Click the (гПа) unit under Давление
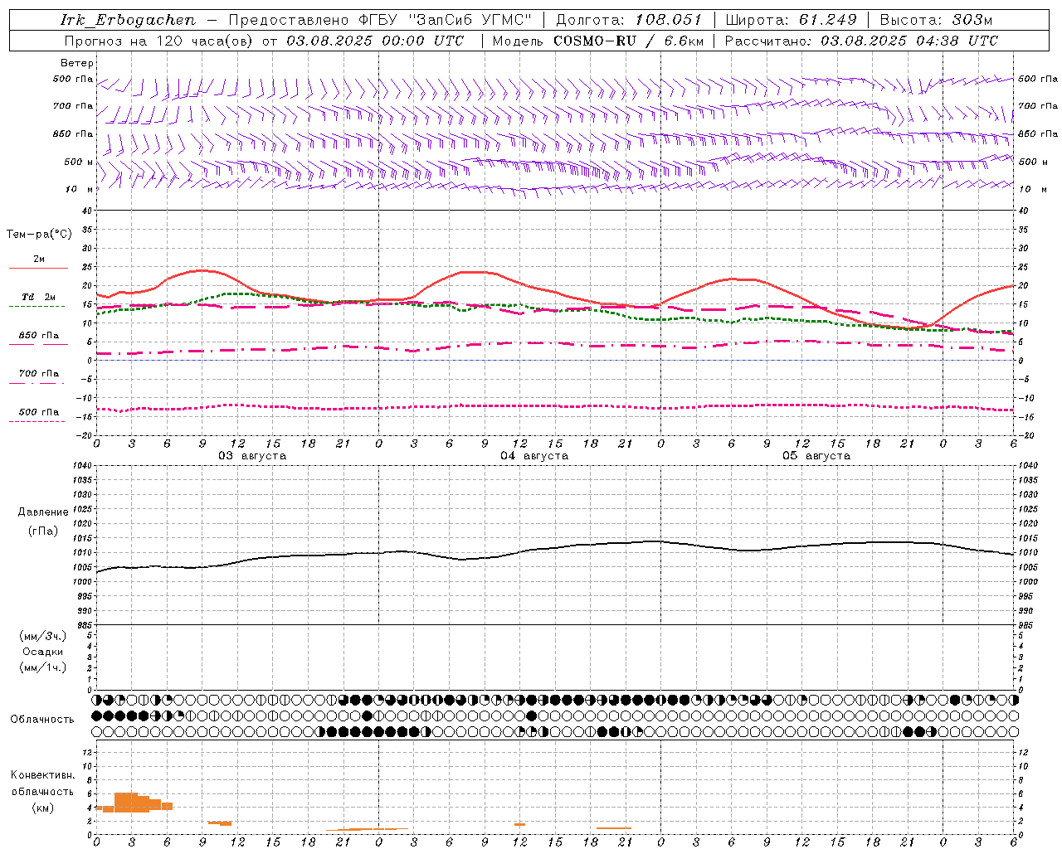 tap(43, 531)
